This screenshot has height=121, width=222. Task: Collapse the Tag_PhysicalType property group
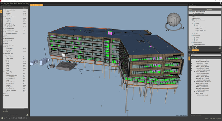click(3, 71)
